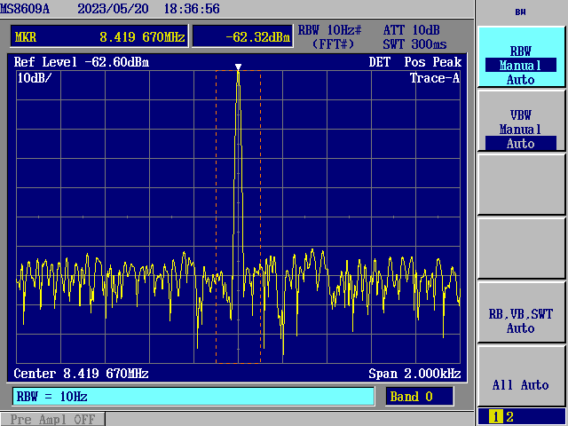Click the Center 8.419 670MHz readout
This screenshot has height=426, width=568.
tap(81, 374)
